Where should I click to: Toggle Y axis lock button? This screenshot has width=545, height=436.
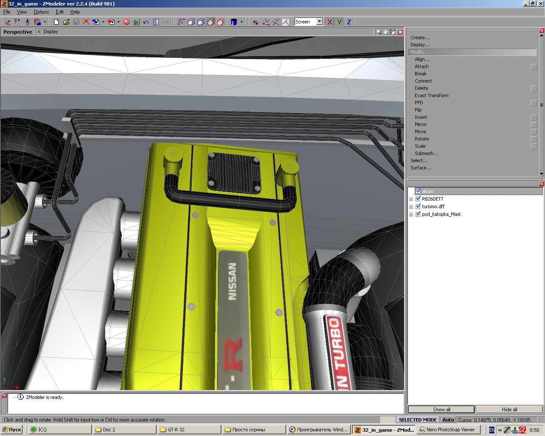tap(339, 22)
